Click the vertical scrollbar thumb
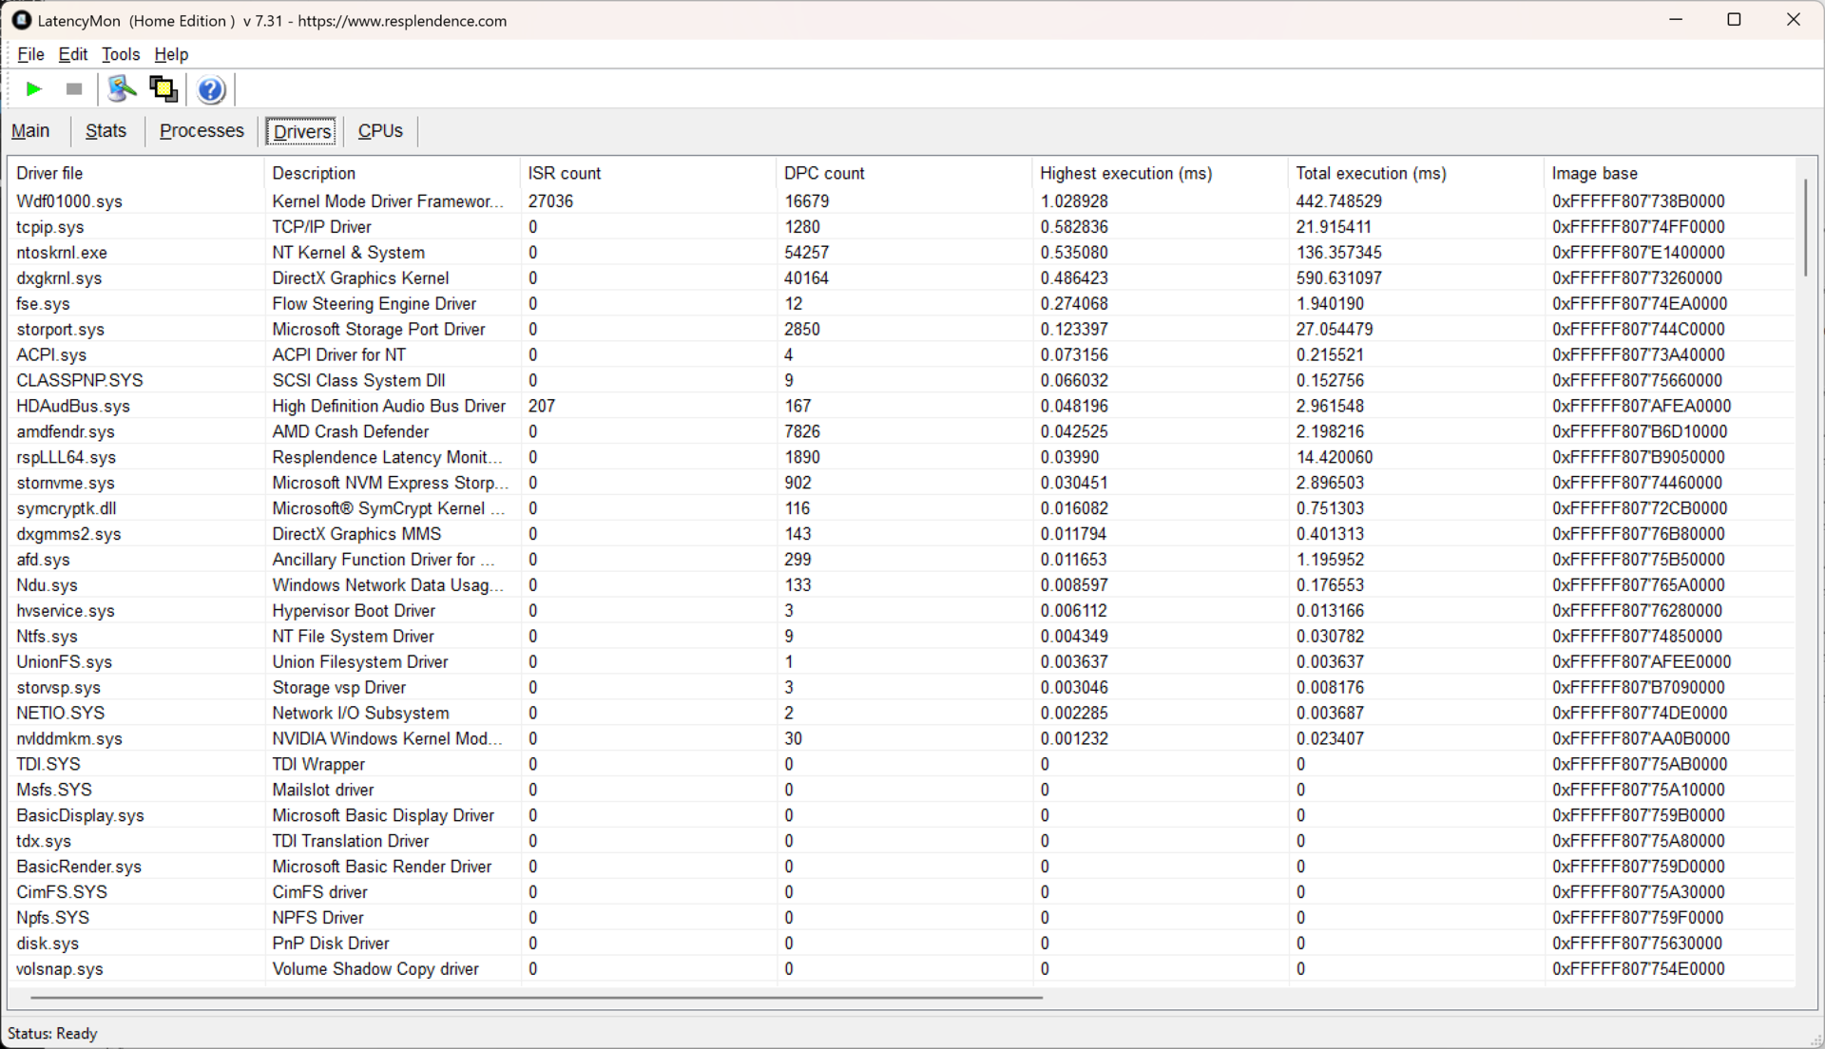The width and height of the screenshot is (1825, 1049). [x=1805, y=228]
